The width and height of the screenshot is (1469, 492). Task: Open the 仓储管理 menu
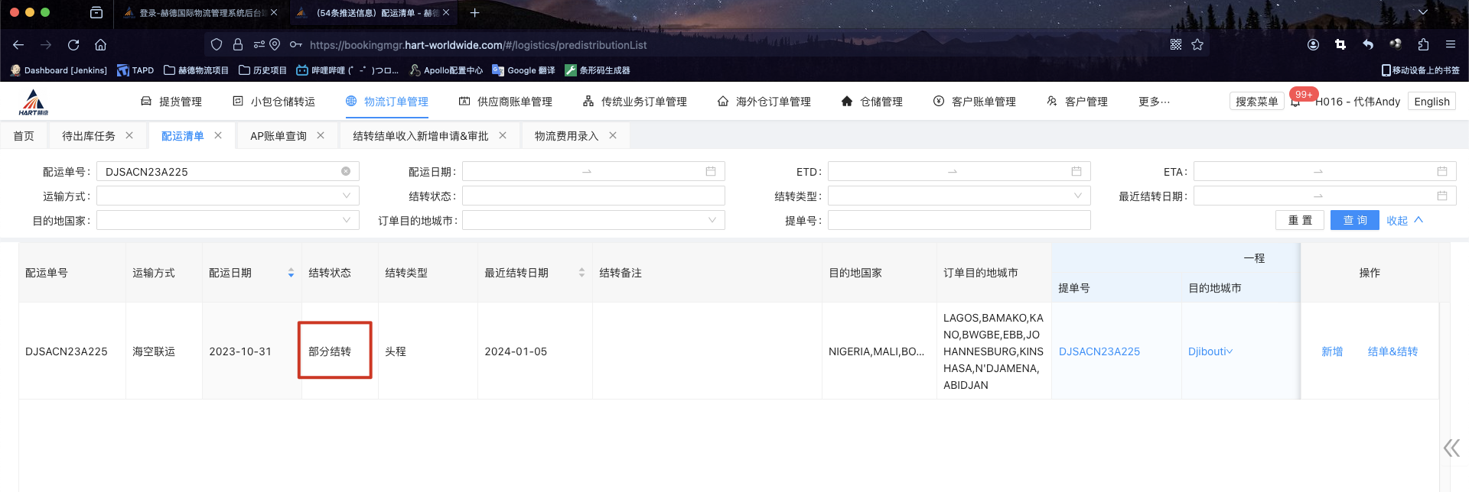point(872,102)
